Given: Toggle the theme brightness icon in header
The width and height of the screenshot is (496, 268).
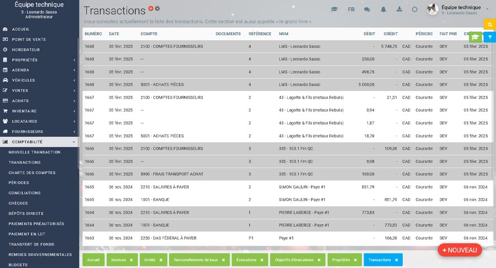Looking at the screenshot, I should 415,9.
